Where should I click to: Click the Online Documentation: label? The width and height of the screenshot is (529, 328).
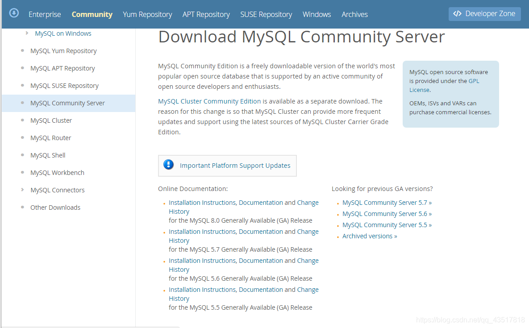pyautogui.click(x=193, y=189)
